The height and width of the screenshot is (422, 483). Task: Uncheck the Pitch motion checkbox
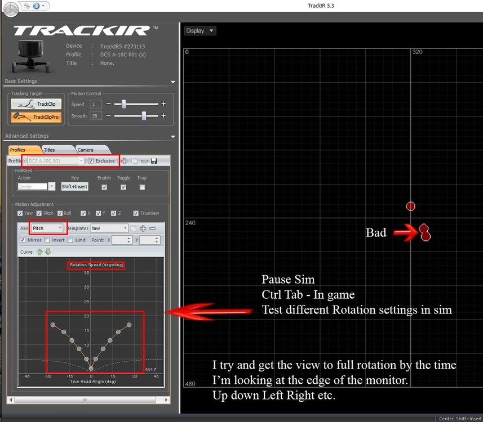[39, 213]
